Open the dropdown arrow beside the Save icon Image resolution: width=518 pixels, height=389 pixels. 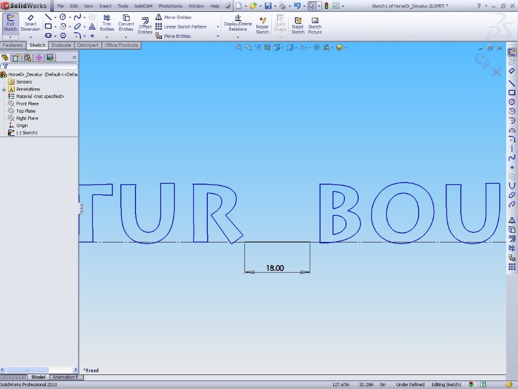point(275,6)
